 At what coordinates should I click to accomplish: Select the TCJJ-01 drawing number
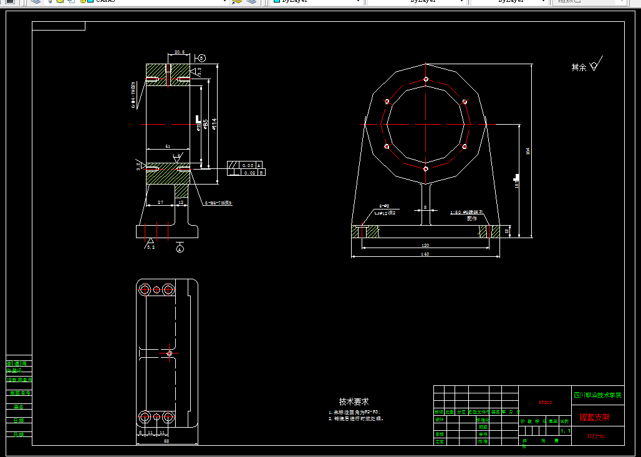tap(596, 436)
